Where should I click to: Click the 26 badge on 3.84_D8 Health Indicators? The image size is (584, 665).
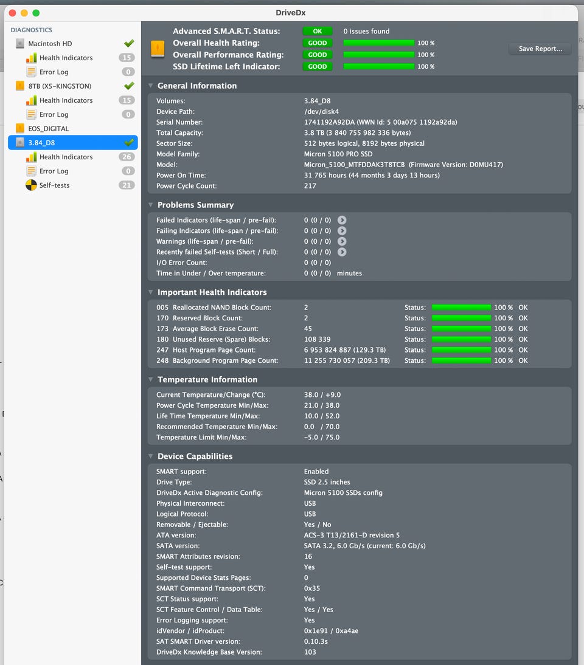click(x=127, y=157)
